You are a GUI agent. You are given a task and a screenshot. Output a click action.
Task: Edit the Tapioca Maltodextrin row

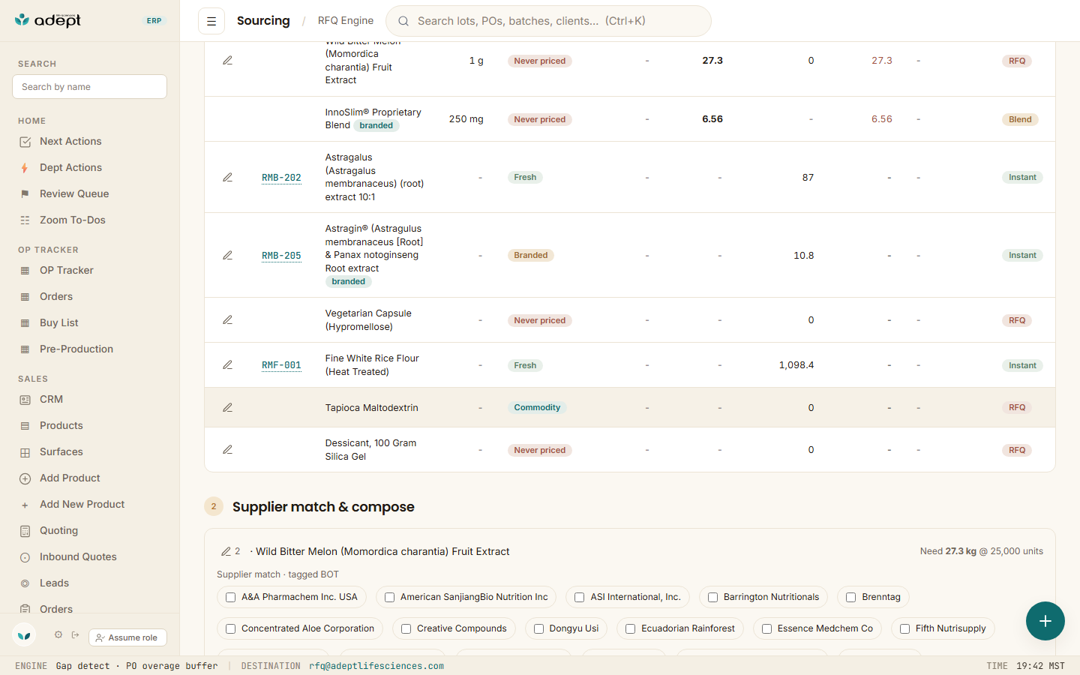(227, 407)
